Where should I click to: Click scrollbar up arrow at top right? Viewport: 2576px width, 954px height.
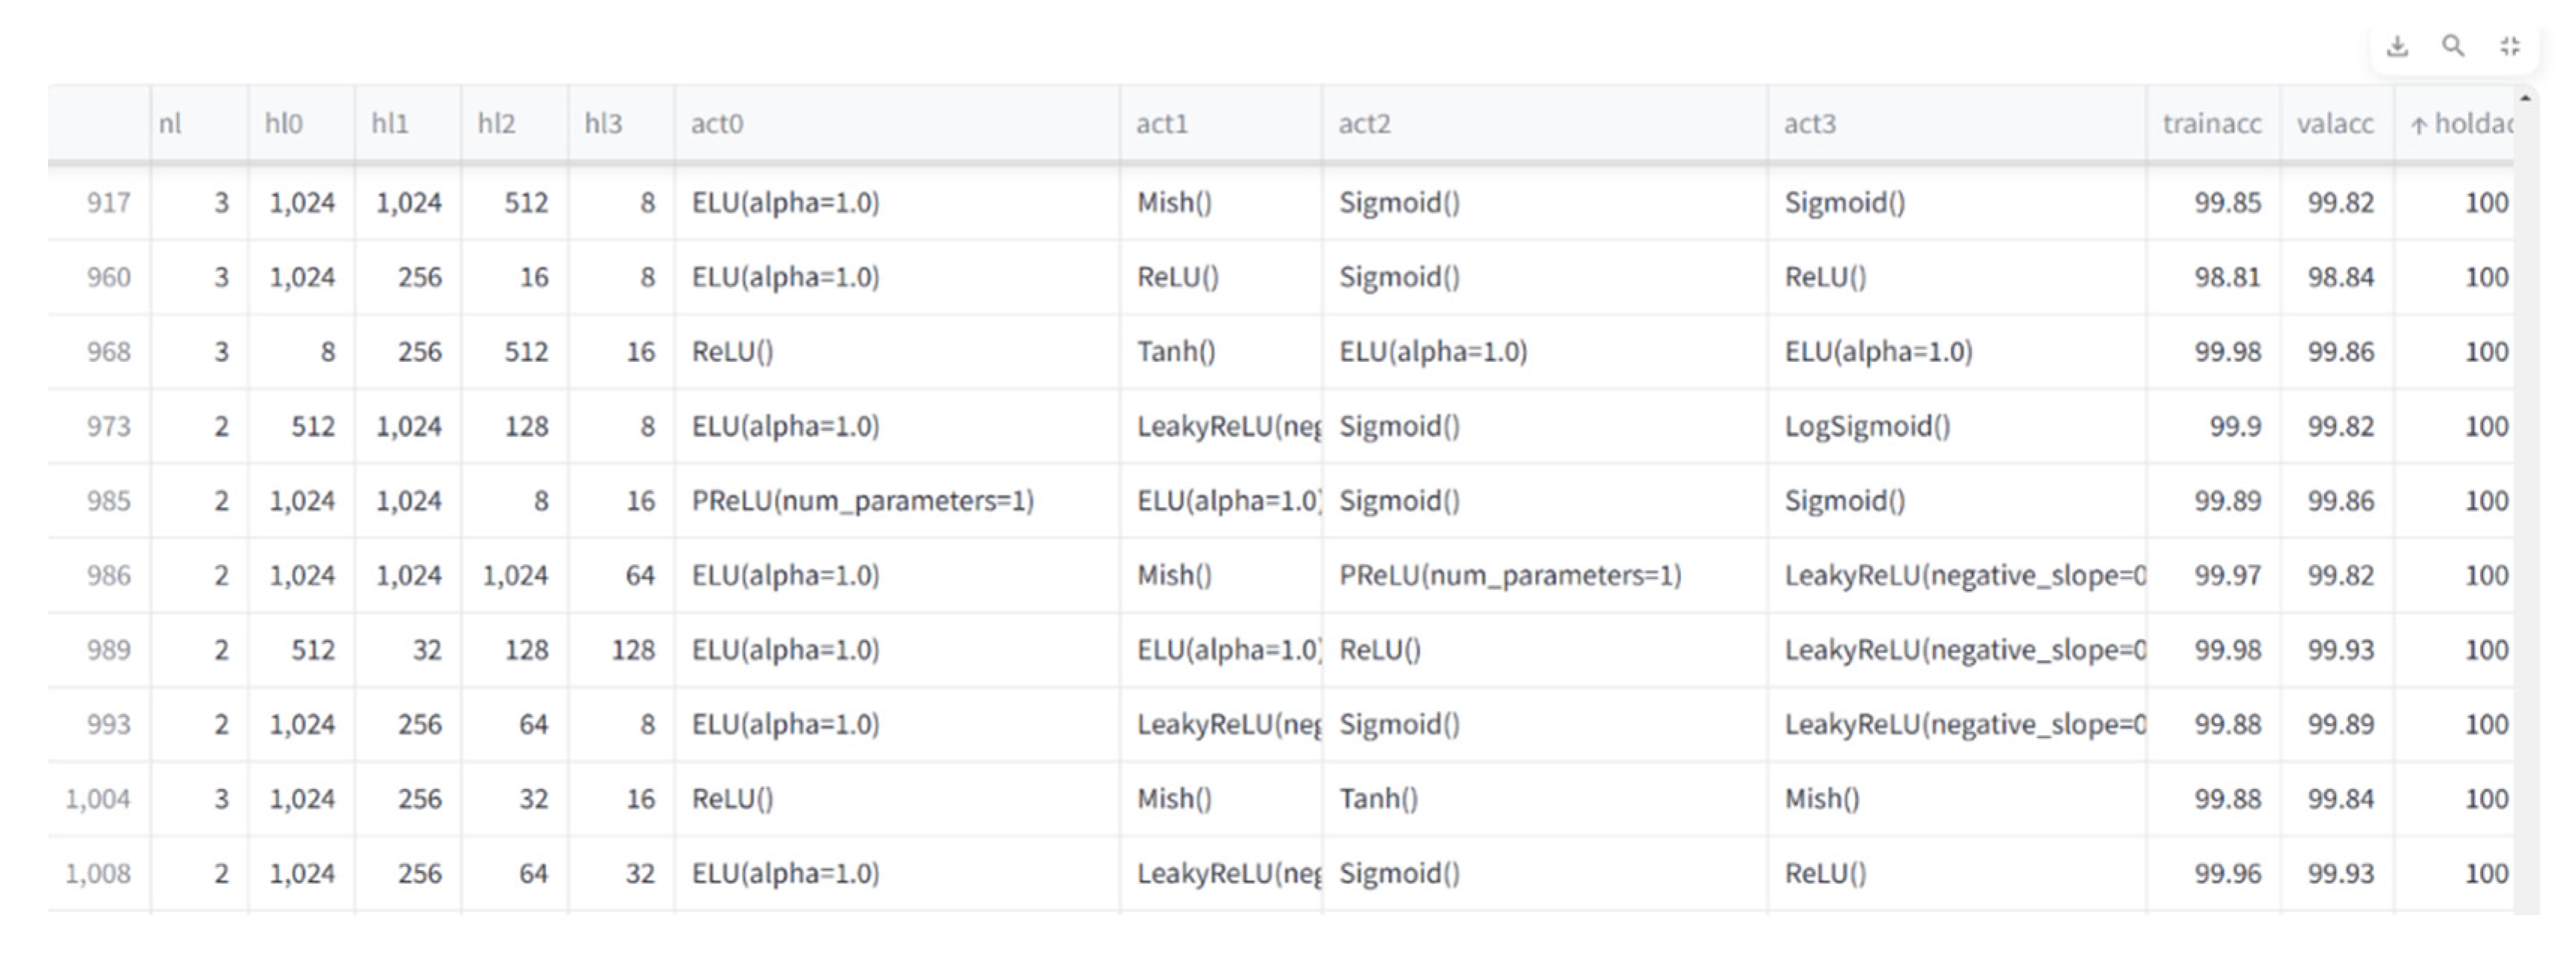point(2525,98)
